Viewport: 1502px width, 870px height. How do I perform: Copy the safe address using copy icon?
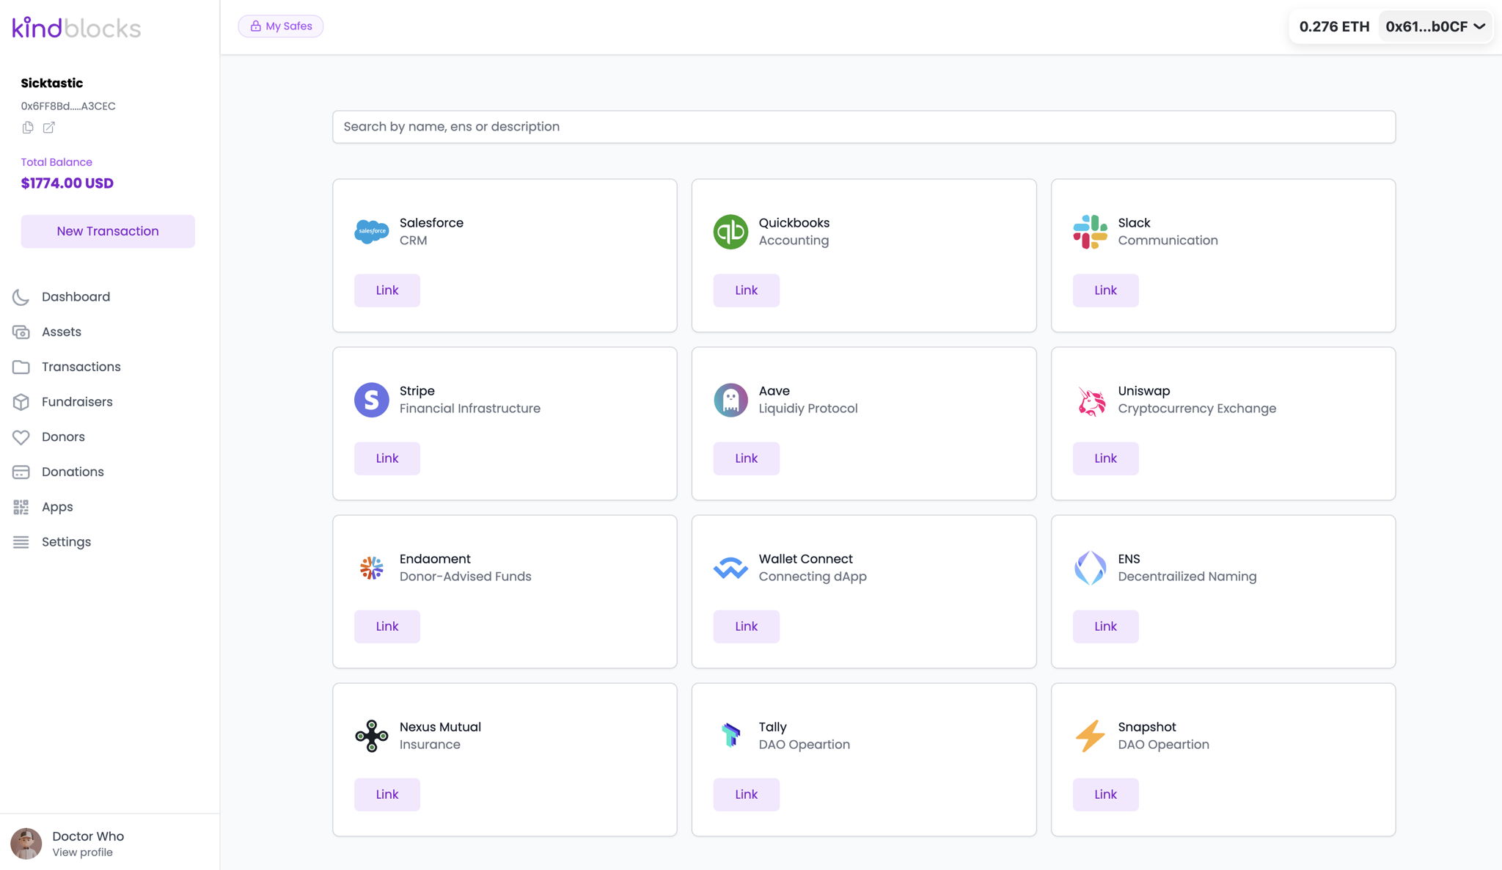pos(28,128)
